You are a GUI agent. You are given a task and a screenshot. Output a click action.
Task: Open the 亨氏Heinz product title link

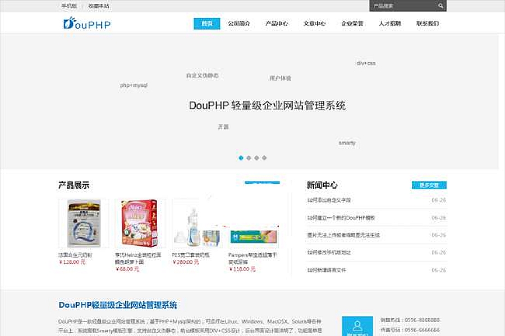(138, 259)
